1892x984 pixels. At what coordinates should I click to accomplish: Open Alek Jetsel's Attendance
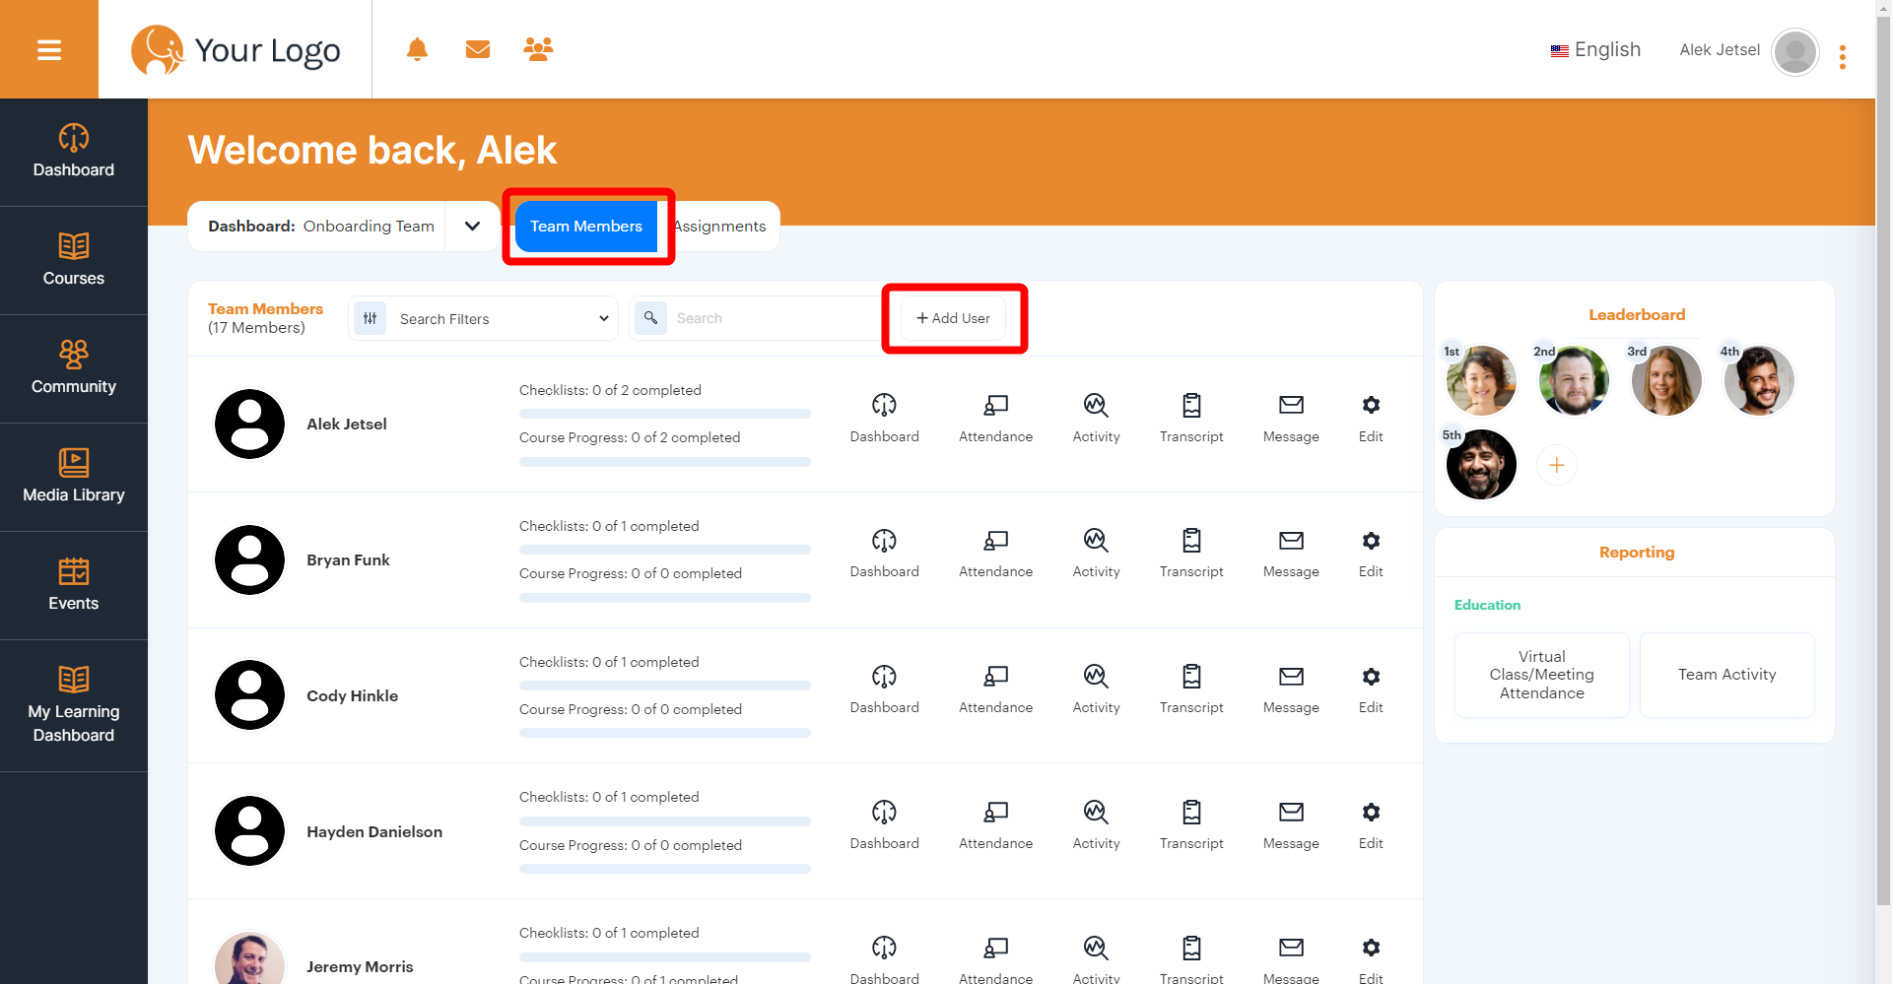point(995,418)
